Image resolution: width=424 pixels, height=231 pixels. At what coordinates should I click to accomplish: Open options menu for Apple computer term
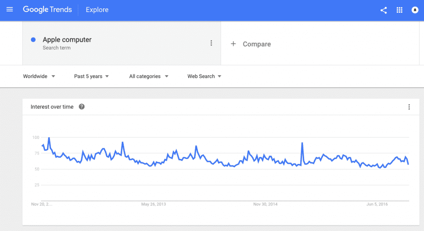[211, 43]
